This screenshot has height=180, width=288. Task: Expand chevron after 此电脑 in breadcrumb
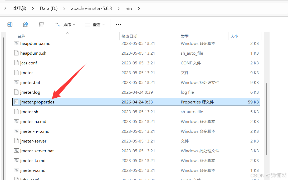(33, 8)
